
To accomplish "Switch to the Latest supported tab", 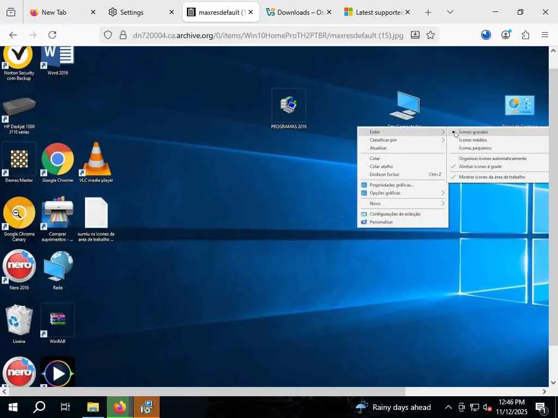I will [377, 12].
